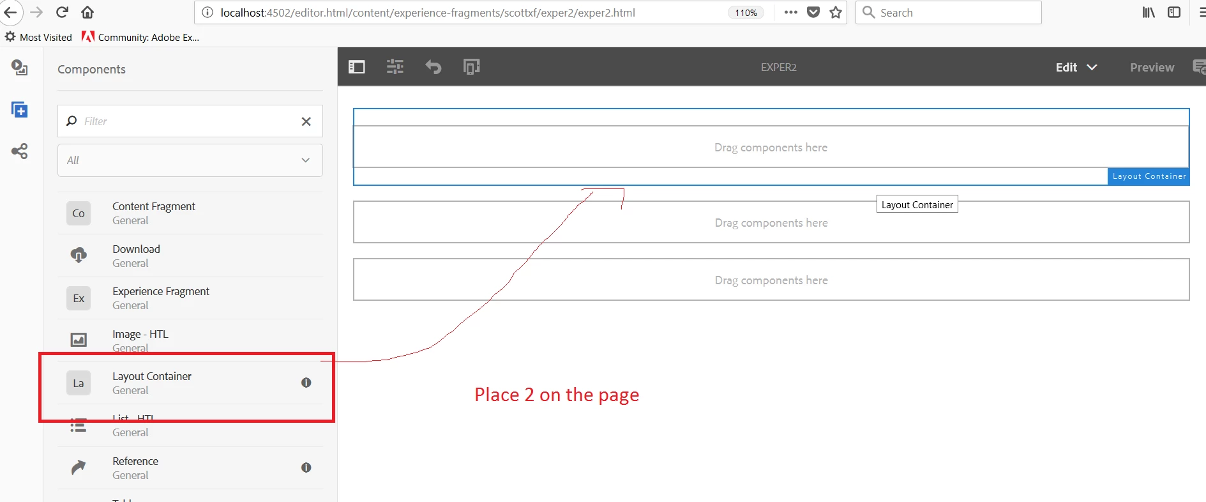Viewport: 1206px width, 502px height.
Task: Click the Download cloud icon
Action: (79, 255)
